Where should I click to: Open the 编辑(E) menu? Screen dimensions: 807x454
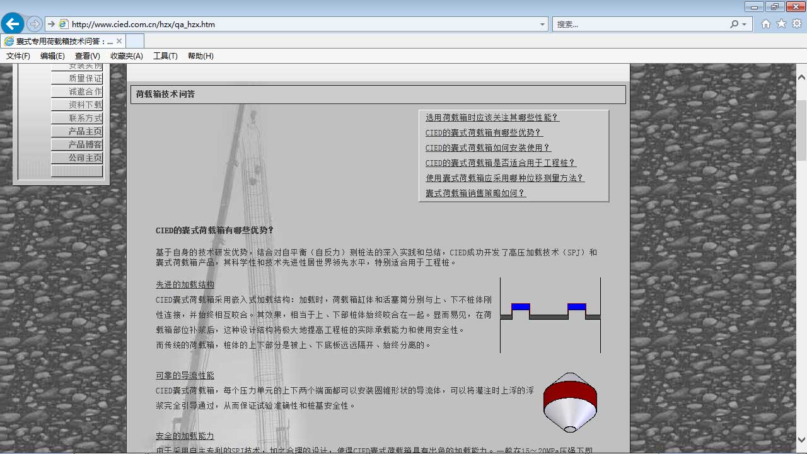tap(52, 56)
